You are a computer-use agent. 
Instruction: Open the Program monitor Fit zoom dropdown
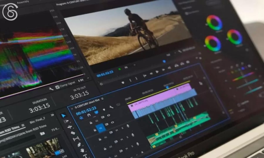[x=129, y=66]
